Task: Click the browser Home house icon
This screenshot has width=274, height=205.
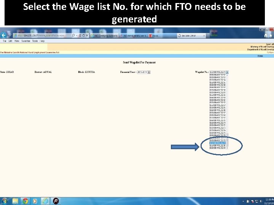Action: click(x=266, y=36)
